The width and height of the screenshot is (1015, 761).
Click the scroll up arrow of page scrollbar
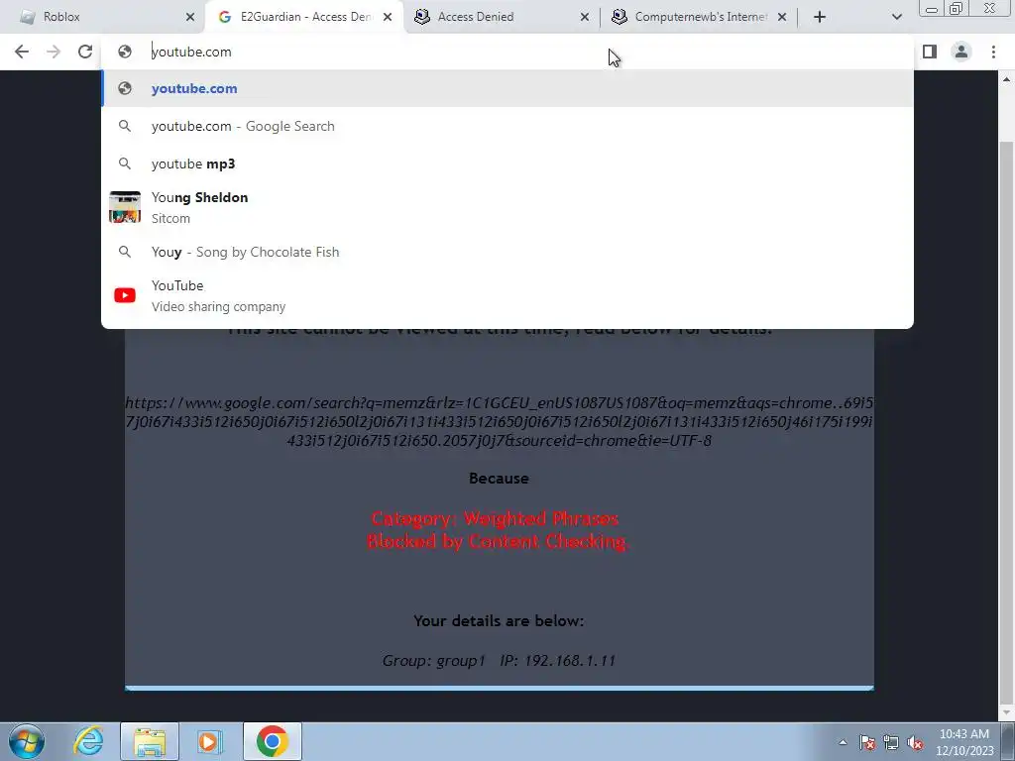coord(1007,79)
